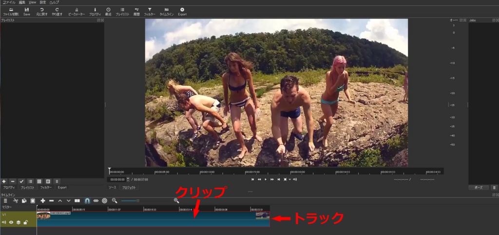This screenshot has width=499, height=235.
Task: Open the 設定 menu
Action: pyautogui.click(x=43, y=2)
